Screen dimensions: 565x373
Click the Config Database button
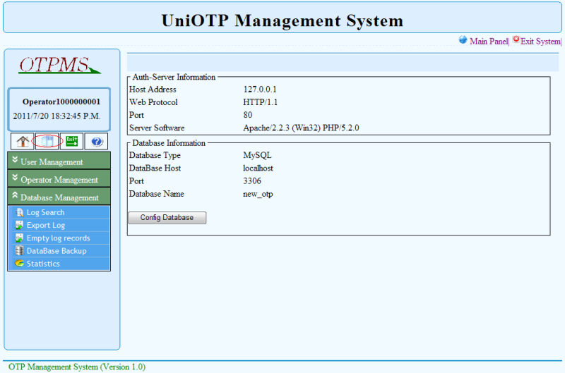click(x=167, y=218)
